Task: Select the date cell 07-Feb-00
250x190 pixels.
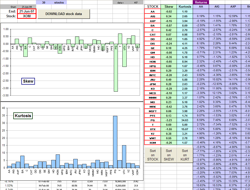Action: pyautogui.click(x=44, y=181)
